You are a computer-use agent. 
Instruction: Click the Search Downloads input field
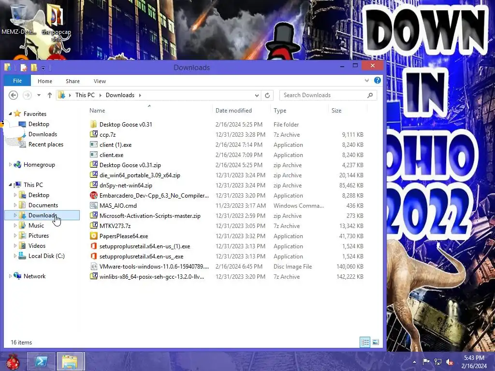pyautogui.click(x=323, y=95)
